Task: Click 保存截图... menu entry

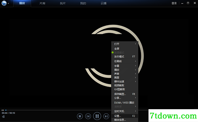Action: pyautogui.click(x=125, y=94)
